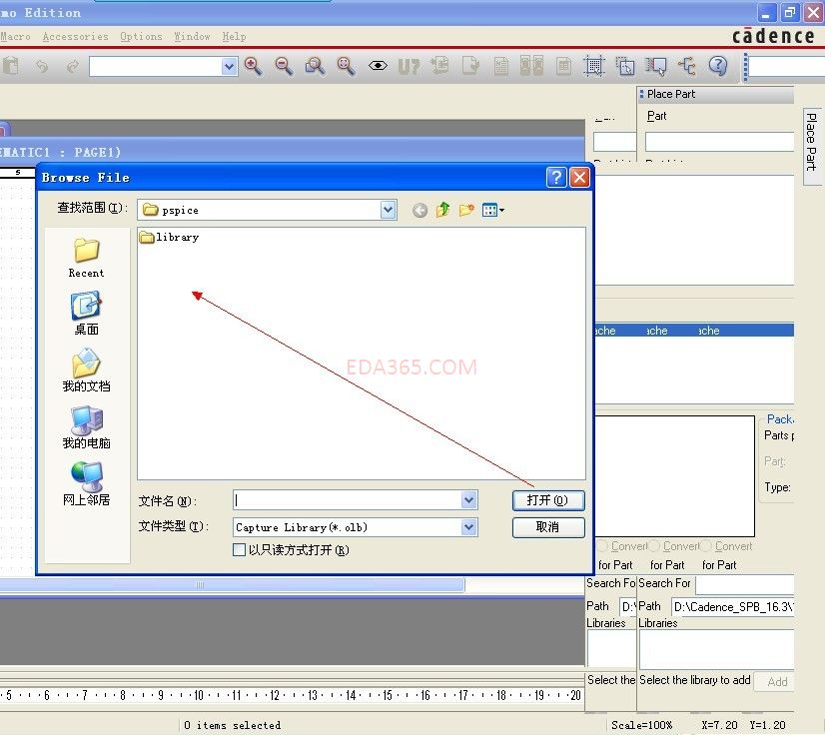The width and height of the screenshot is (825, 735).
Task: Open the toolbar part selector dropdown
Action: click(x=229, y=66)
